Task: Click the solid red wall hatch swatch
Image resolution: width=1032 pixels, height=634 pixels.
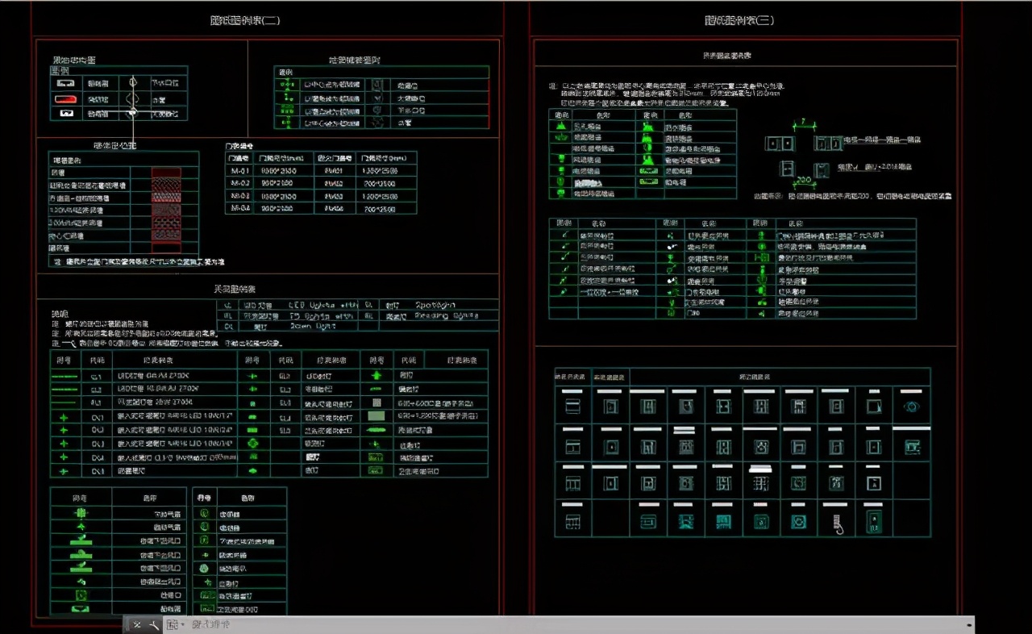Action: (166, 172)
